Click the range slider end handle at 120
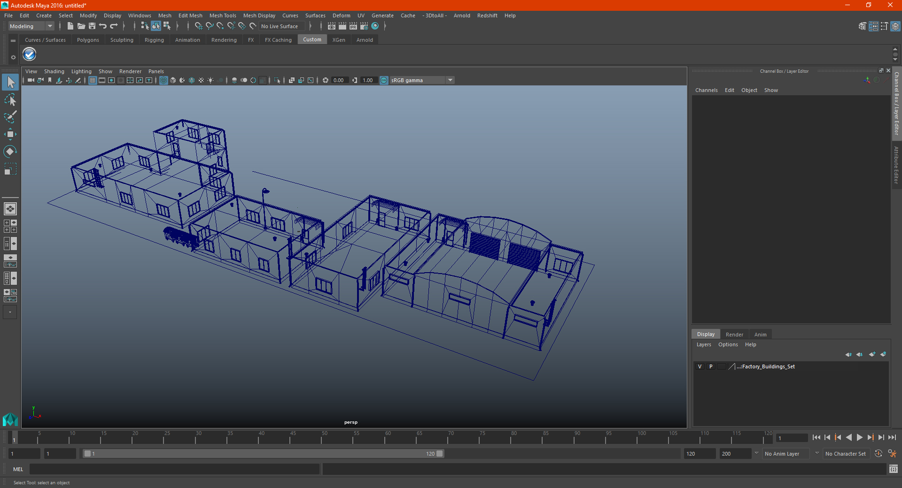This screenshot has height=488, width=902. click(x=440, y=454)
